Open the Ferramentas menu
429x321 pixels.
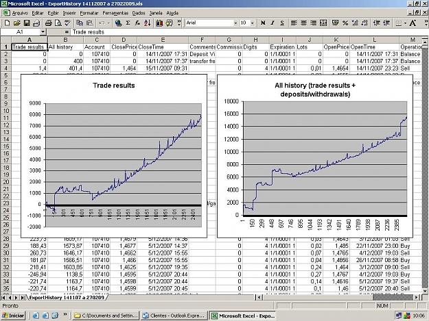(x=115, y=13)
